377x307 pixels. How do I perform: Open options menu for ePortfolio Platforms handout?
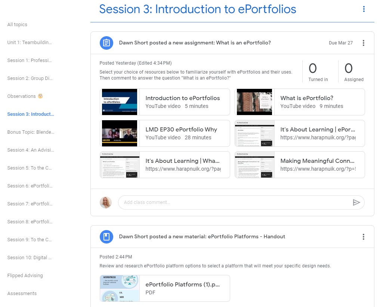point(364,237)
